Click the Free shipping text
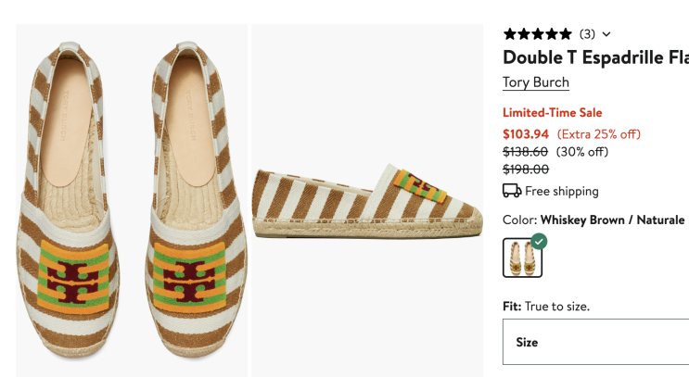689x377 pixels. 562,191
